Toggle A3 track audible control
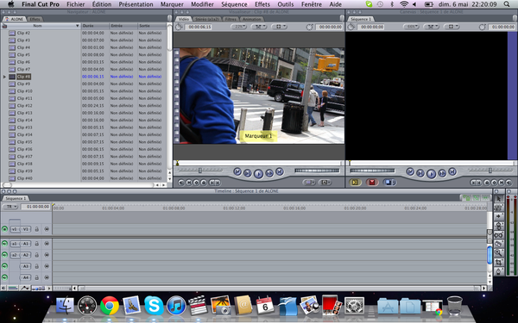 click(x=4, y=266)
